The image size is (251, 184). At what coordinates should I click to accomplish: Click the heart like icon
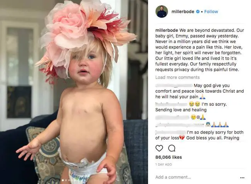(159, 148)
